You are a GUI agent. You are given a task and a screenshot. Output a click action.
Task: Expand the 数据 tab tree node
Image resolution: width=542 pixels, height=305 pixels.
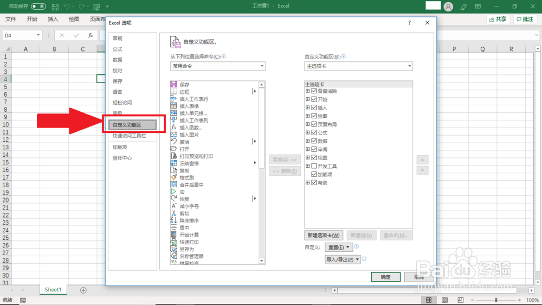pyautogui.click(x=308, y=141)
